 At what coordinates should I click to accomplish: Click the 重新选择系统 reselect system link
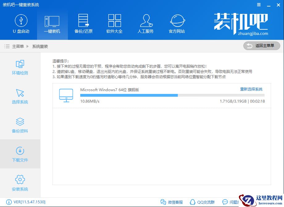[251, 89]
